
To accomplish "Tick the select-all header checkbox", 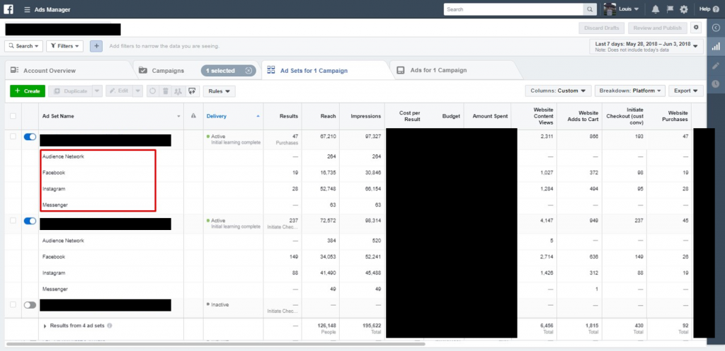I will coord(13,116).
